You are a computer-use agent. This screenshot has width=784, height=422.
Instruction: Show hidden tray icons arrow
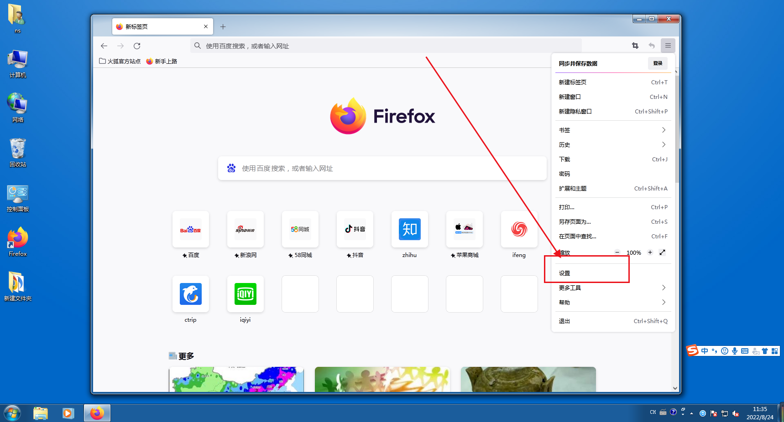tap(692, 413)
